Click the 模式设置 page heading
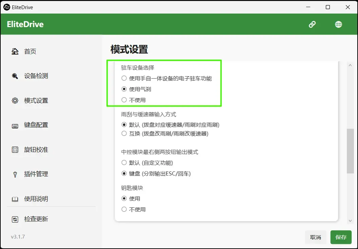Screen dimensions: 358x249 click(129, 49)
